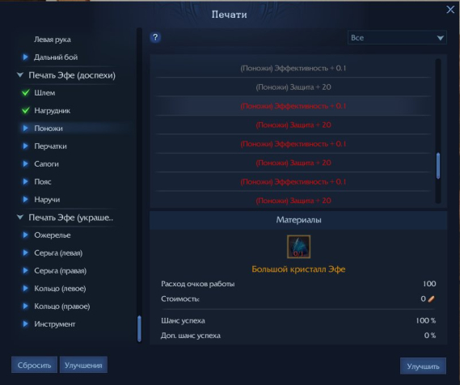Collapse the Печать Эфе (украше.. section
Screen dimensions: 460x385
[20, 218]
